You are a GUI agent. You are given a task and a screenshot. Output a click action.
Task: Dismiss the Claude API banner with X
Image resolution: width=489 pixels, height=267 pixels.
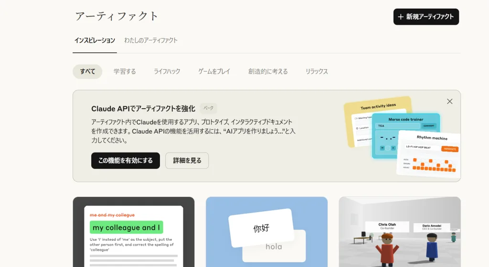coord(450,102)
